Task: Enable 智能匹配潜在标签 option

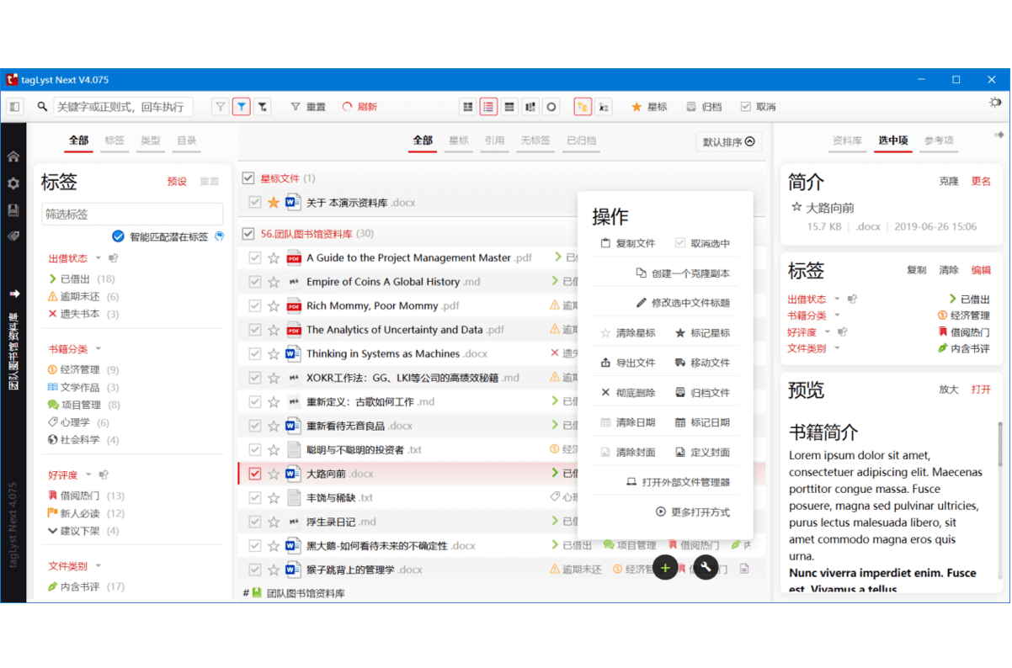Action: coord(118,237)
